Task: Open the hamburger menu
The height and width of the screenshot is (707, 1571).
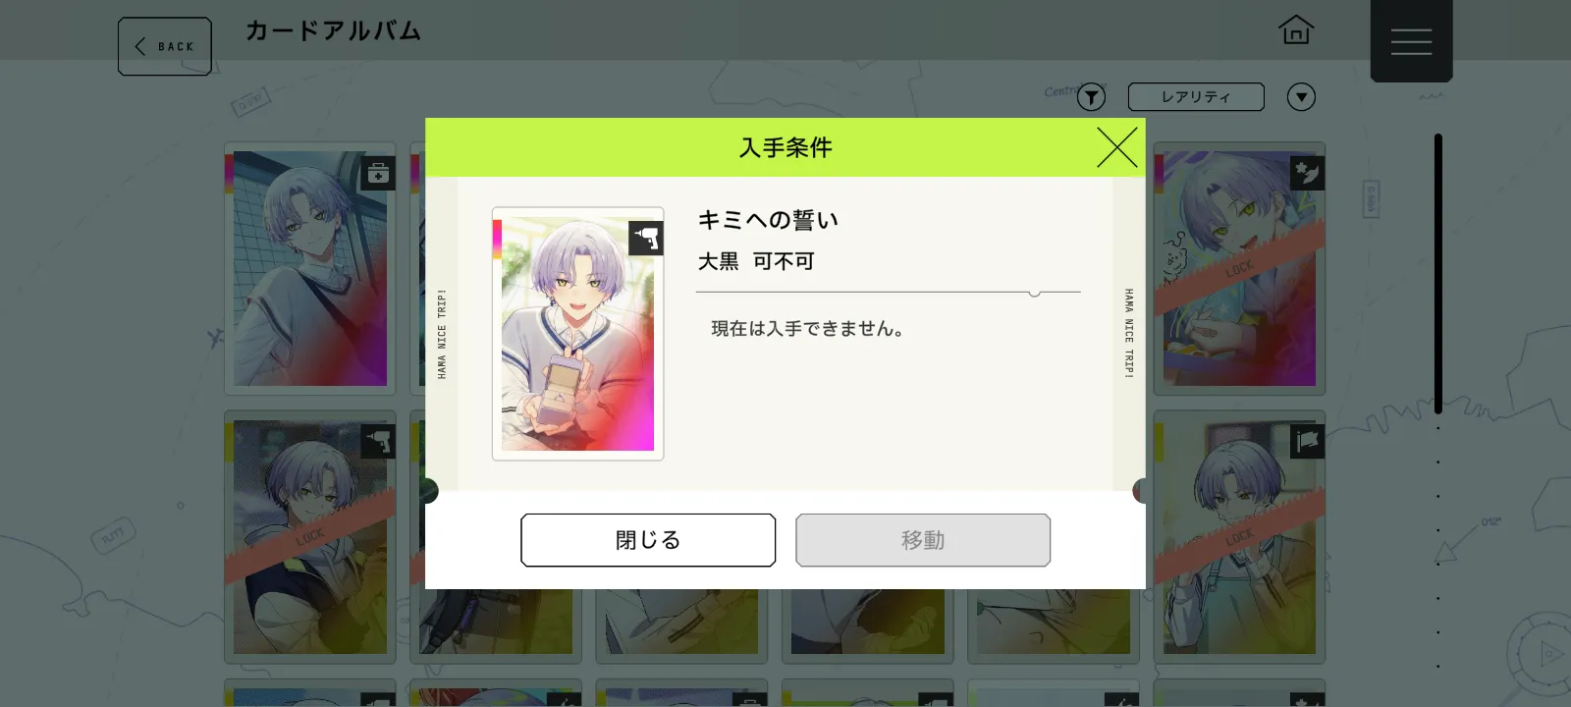Action: [x=1411, y=41]
